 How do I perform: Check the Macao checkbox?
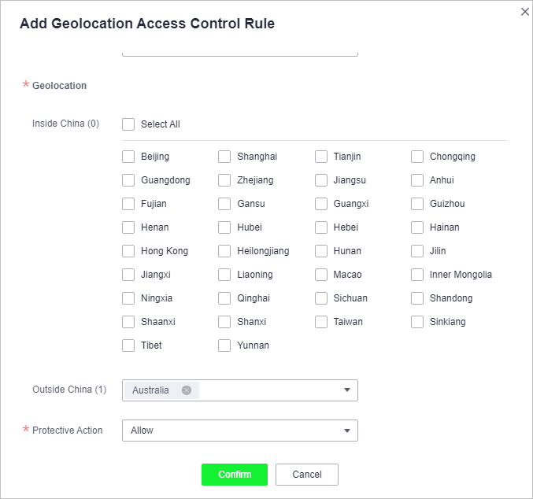(321, 275)
